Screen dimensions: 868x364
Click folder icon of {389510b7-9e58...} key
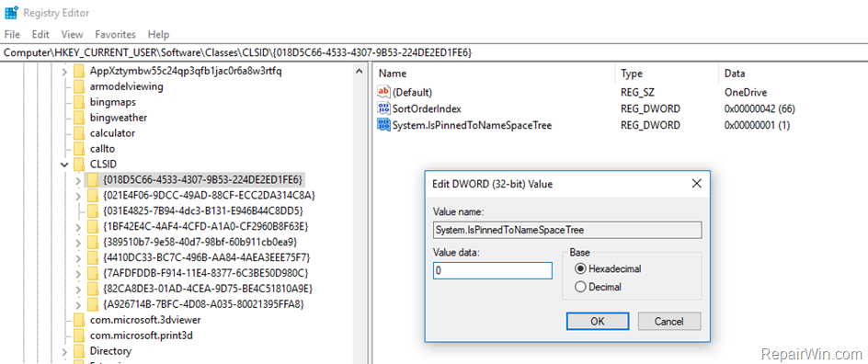[x=93, y=242]
